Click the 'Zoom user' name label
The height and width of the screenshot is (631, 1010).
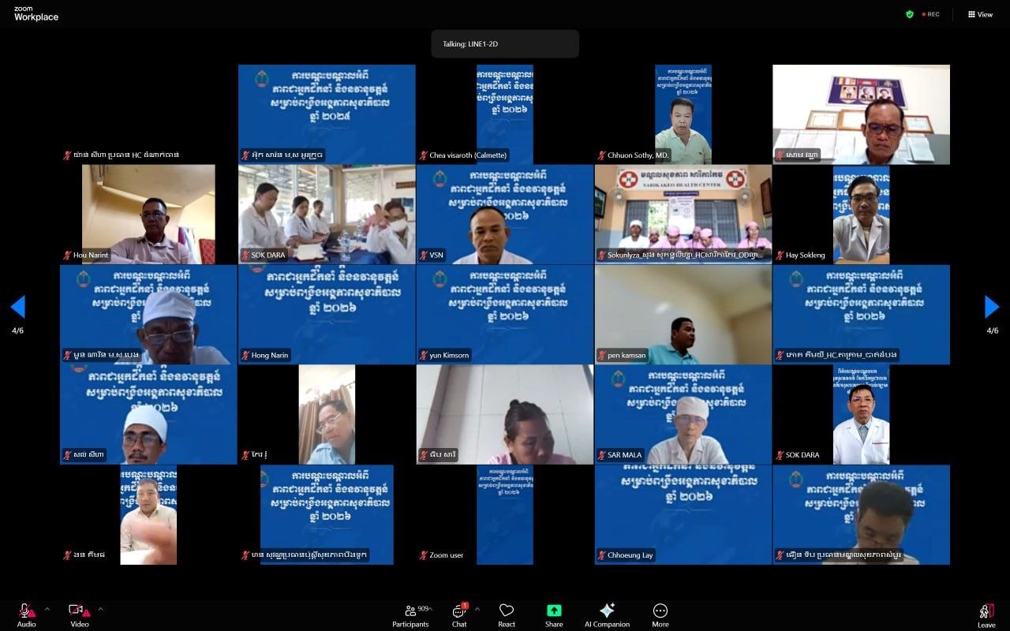coord(447,555)
